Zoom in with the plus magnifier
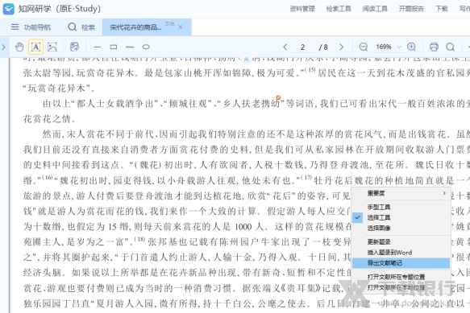This screenshot has width=470, height=313. pyautogui.click(x=411, y=47)
